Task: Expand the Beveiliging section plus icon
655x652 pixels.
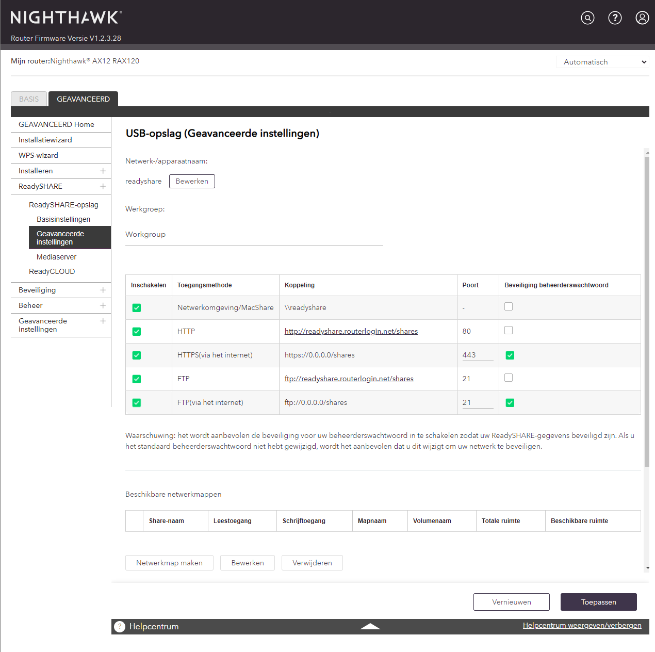Action: pyautogui.click(x=103, y=290)
